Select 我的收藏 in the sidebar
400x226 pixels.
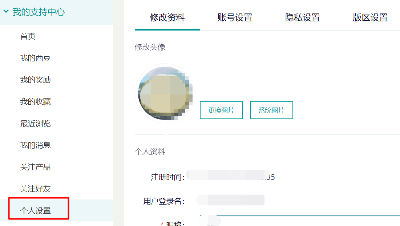35,102
